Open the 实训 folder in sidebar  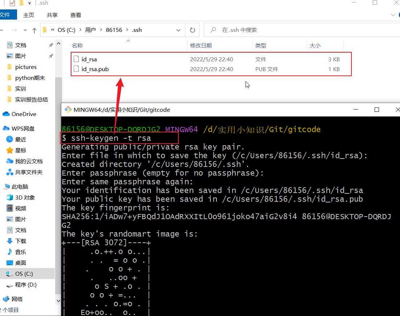(21, 89)
